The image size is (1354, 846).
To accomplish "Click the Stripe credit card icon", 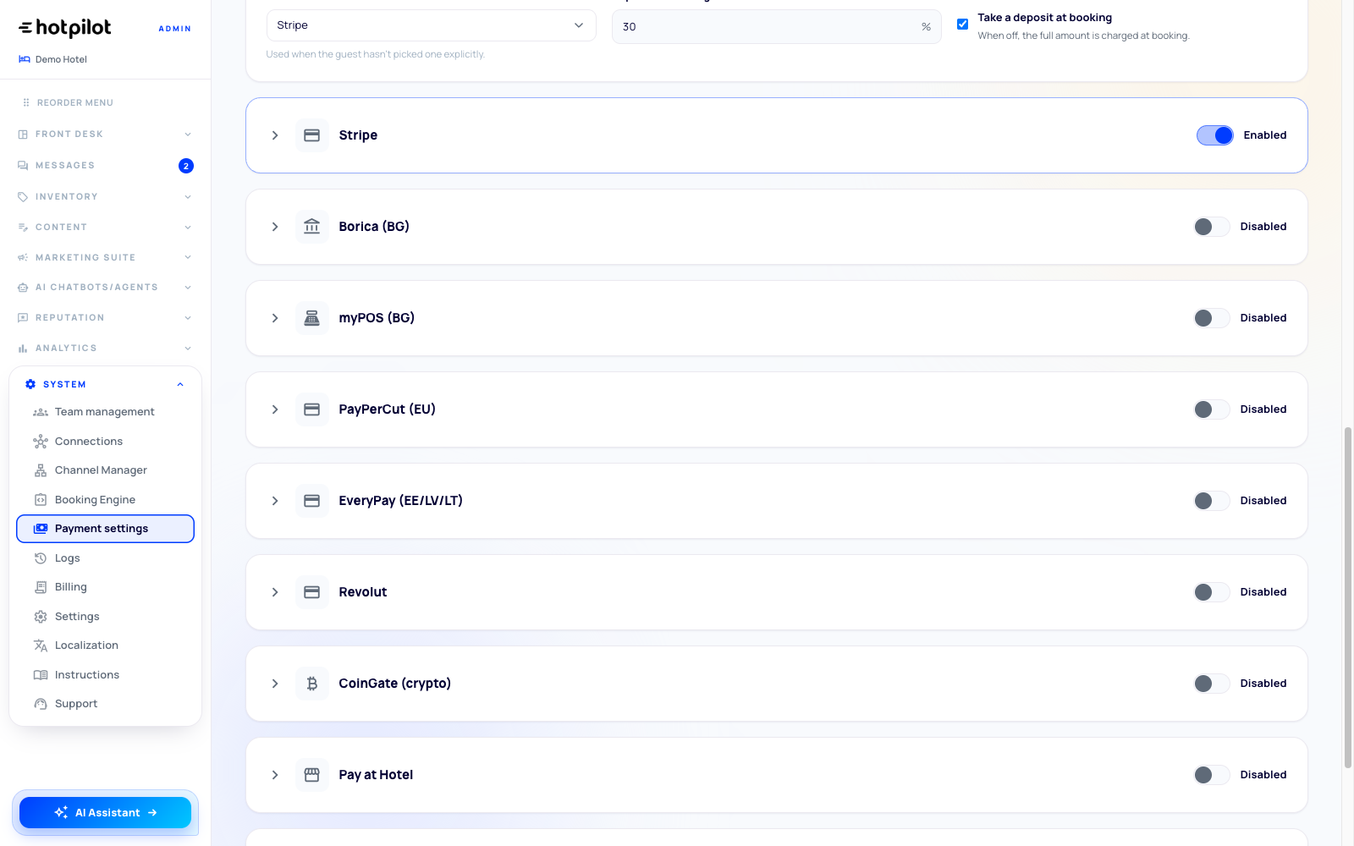I will point(311,135).
